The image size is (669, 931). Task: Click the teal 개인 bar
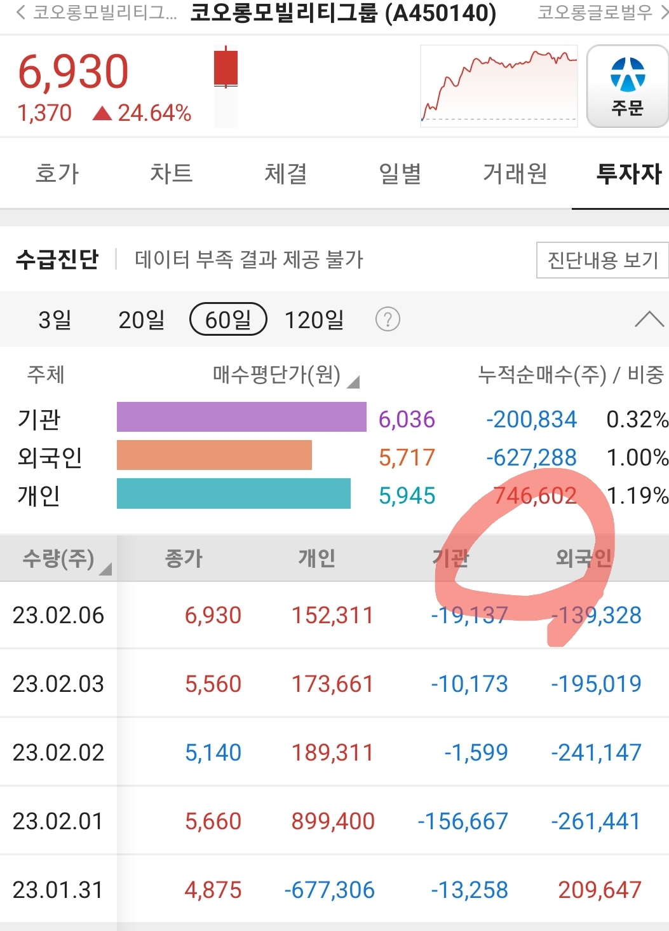point(234,493)
